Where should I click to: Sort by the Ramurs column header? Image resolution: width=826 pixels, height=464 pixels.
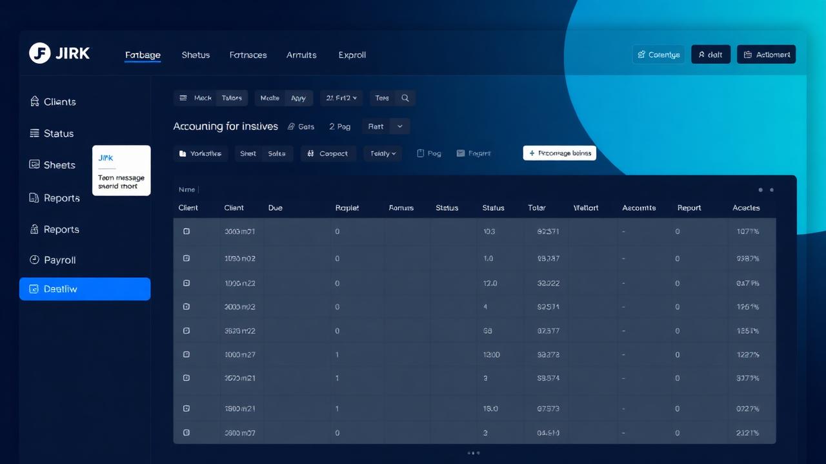(401, 208)
